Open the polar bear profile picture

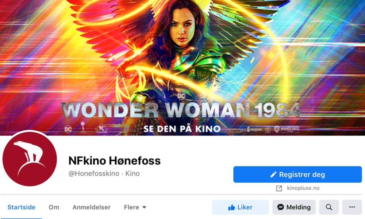[30, 159]
